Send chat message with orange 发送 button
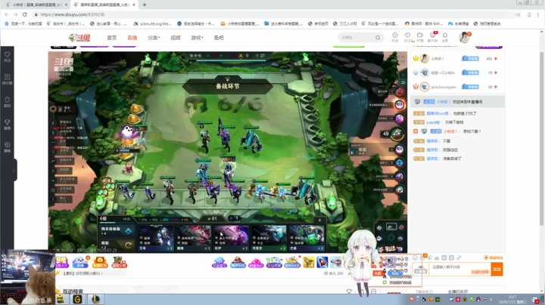545x305 pixels. click(x=497, y=270)
